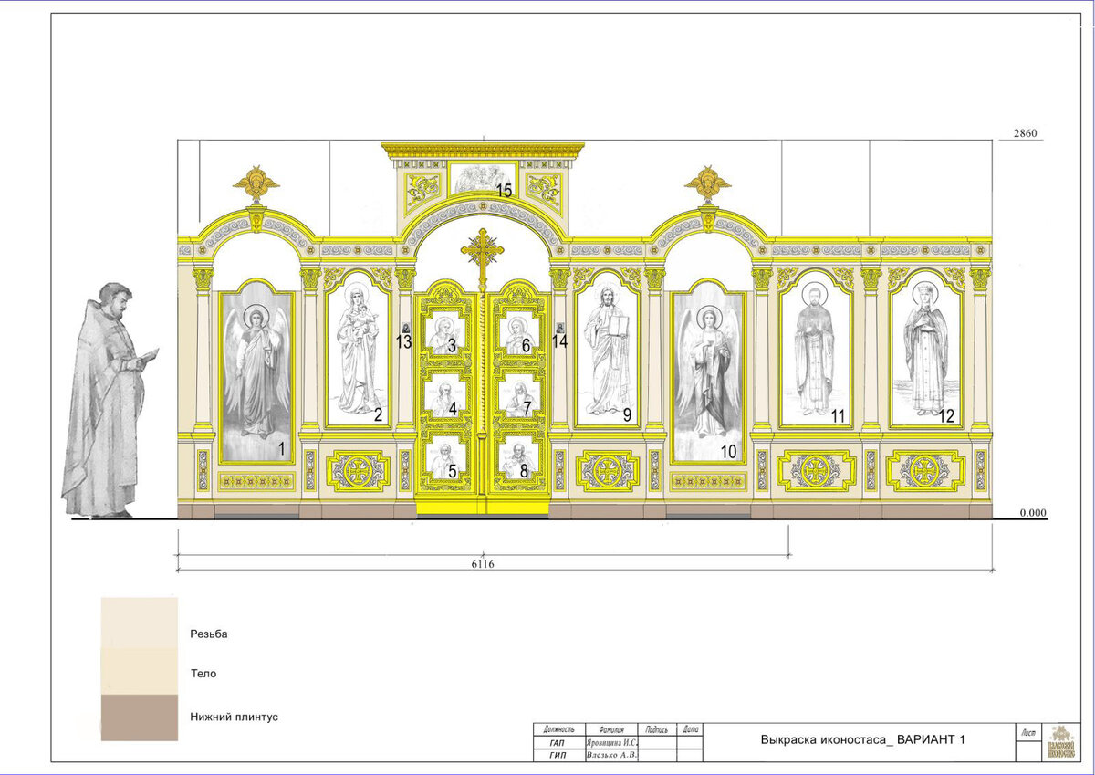
Task: Click the 'Должность' header cell
Action: [558, 729]
